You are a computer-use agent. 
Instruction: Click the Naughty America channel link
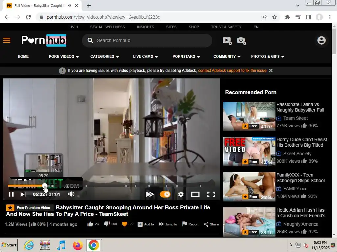coord(301,224)
